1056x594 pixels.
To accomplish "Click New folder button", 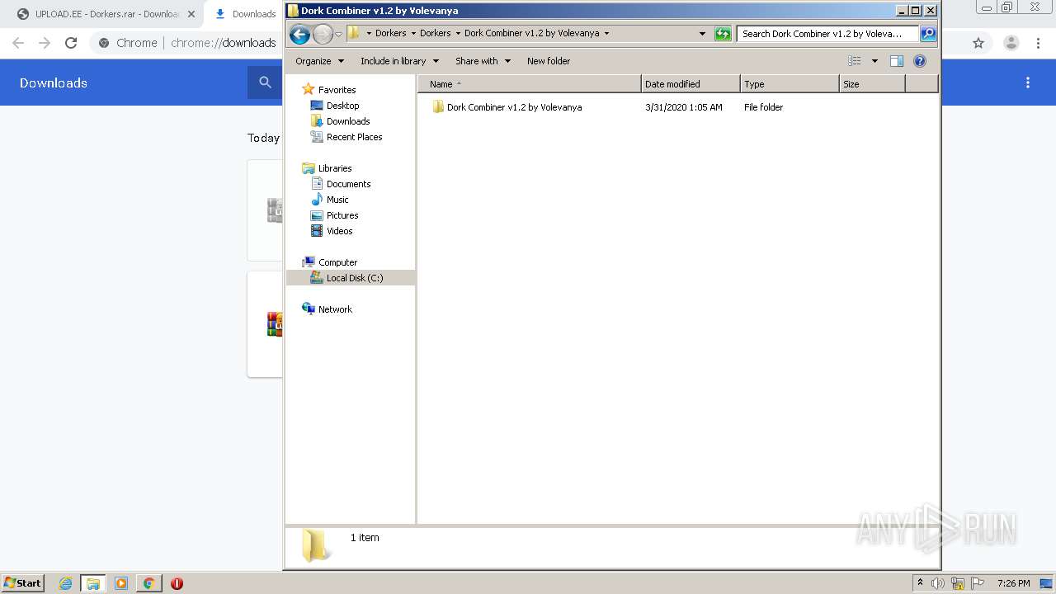I will click(549, 61).
